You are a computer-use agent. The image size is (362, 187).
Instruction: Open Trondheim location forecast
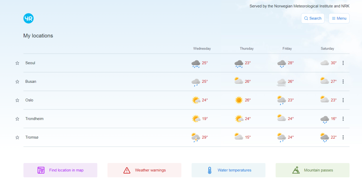tap(34, 119)
